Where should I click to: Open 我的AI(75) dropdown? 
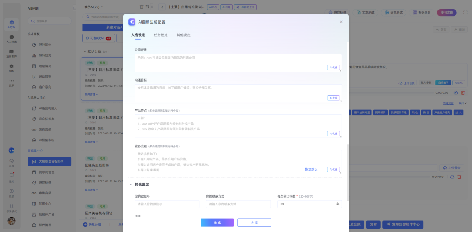(x=94, y=7)
